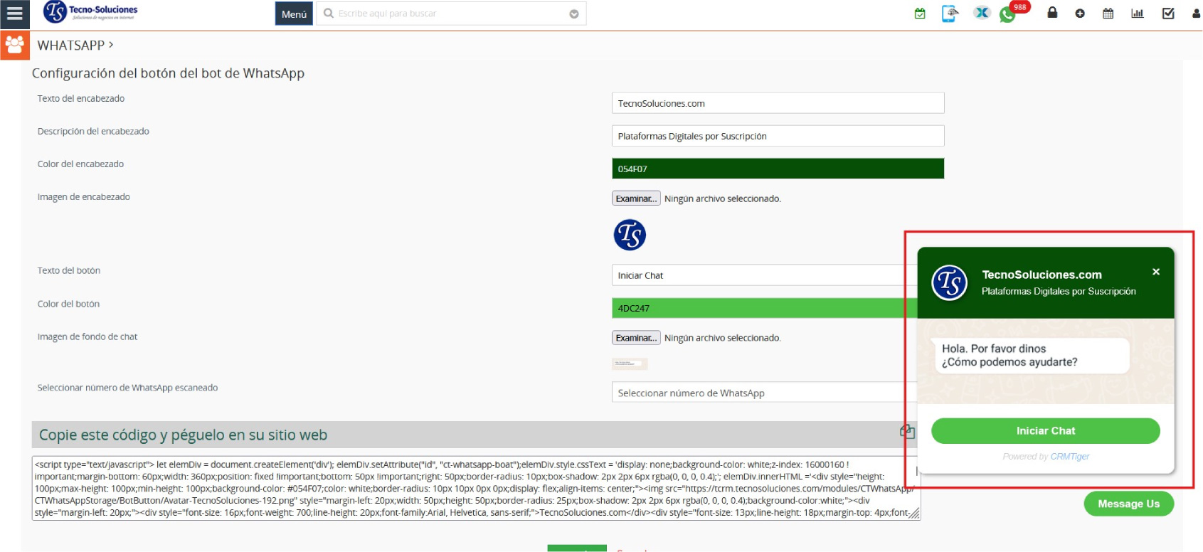Open the calendar icon in toolbar
Image resolution: width=1203 pixels, height=552 pixels.
click(x=1108, y=14)
